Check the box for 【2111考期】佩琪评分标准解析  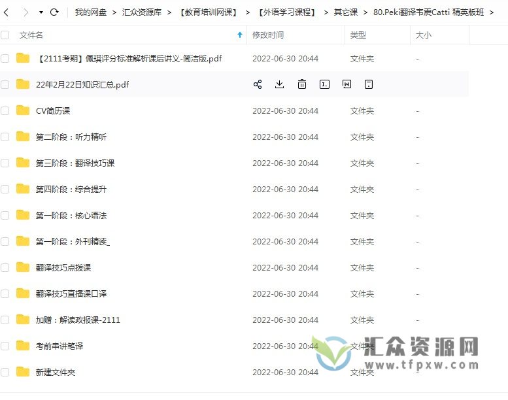point(5,59)
